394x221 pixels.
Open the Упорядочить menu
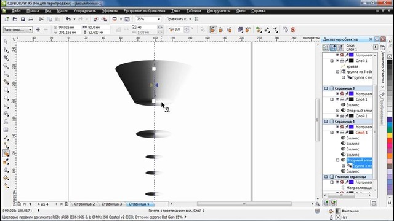pyautogui.click(x=85, y=11)
